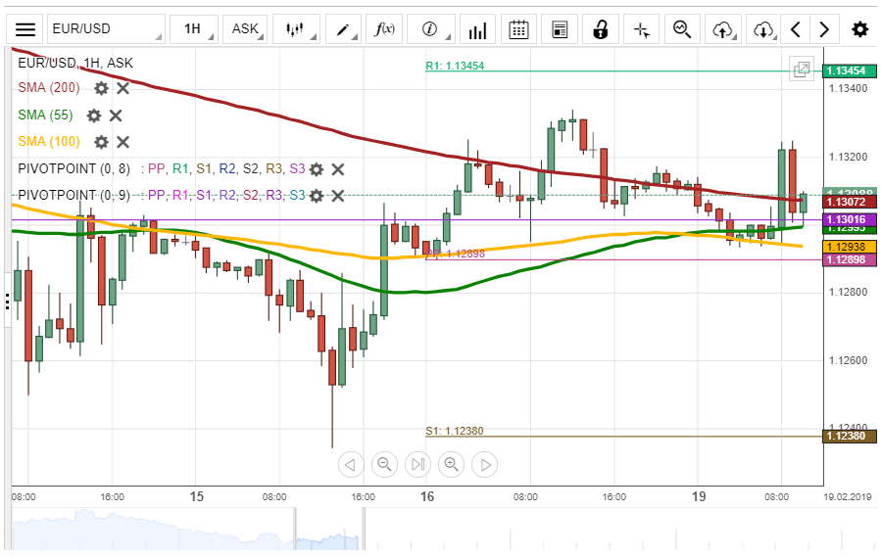Click the 19.02.2019 date label
The height and width of the screenshot is (557, 881).
pyautogui.click(x=848, y=497)
